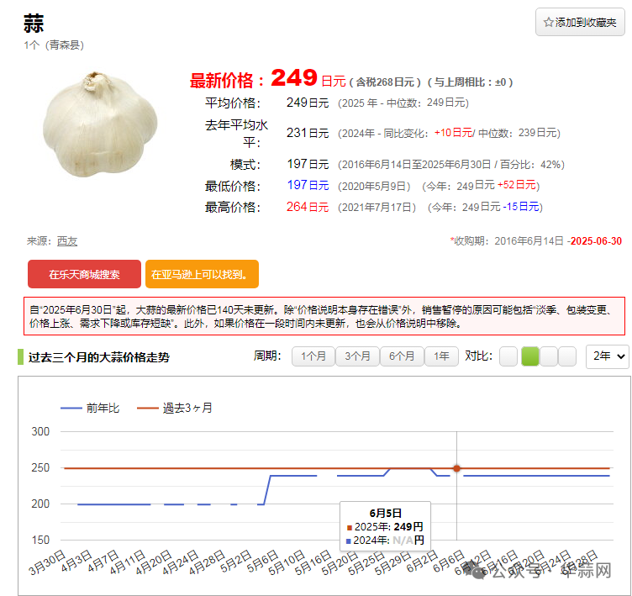Click the garlic product image
Image resolution: width=632 pixels, height=596 pixels.
(100, 124)
